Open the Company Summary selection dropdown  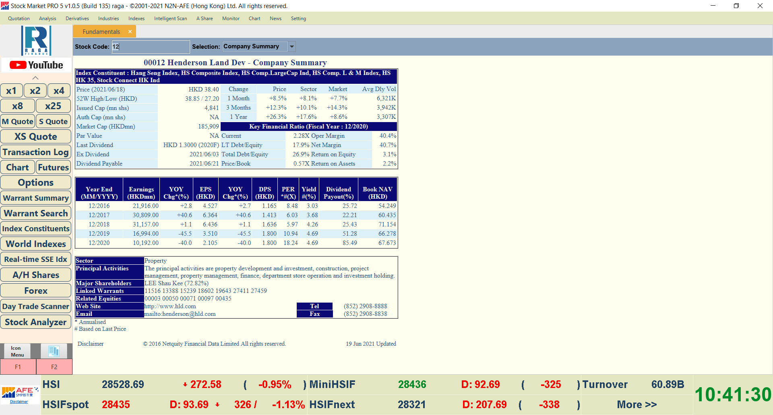click(x=292, y=47)
